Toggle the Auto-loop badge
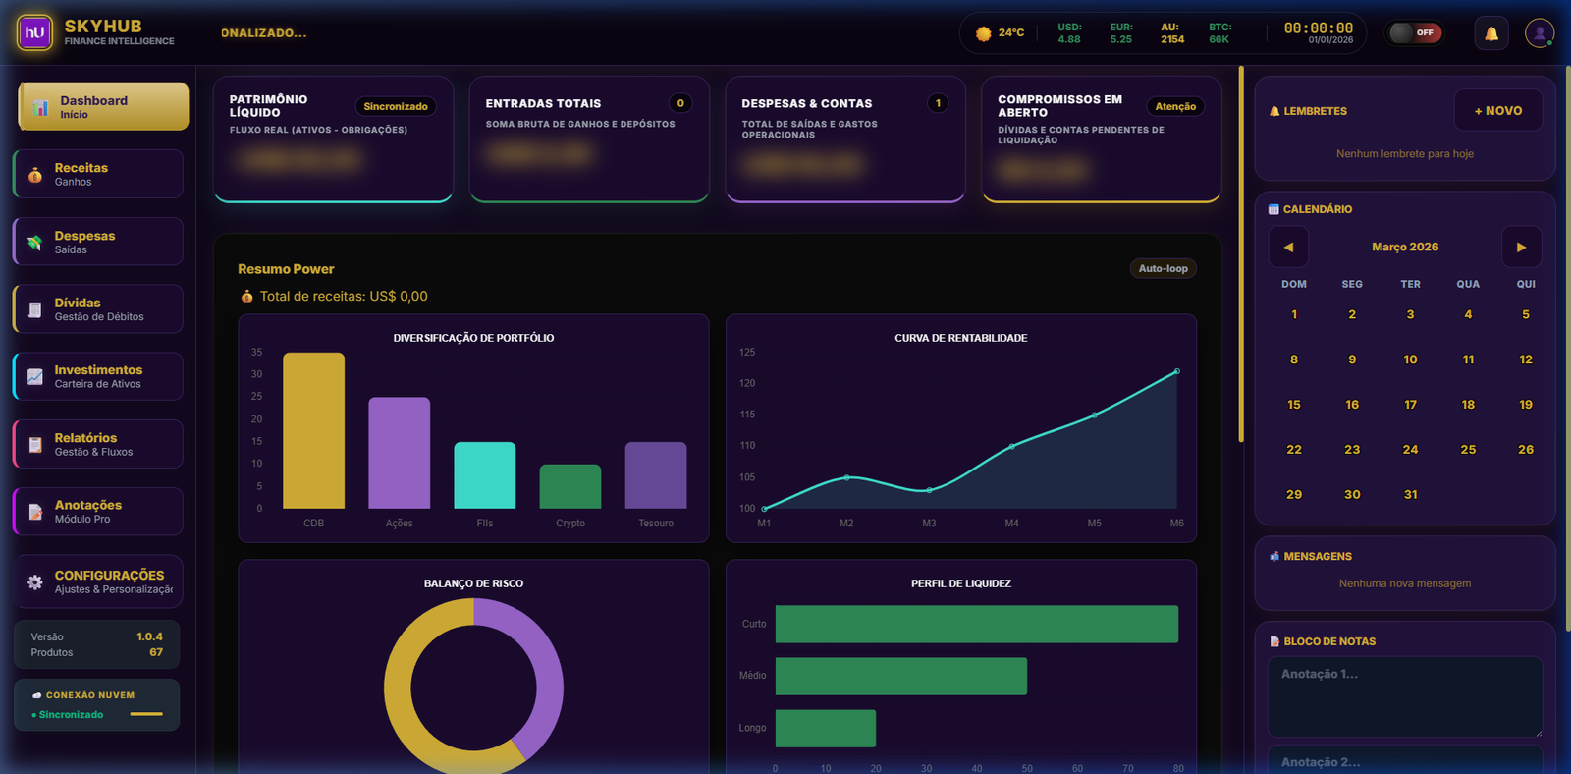 click(x=1163, y=268)
